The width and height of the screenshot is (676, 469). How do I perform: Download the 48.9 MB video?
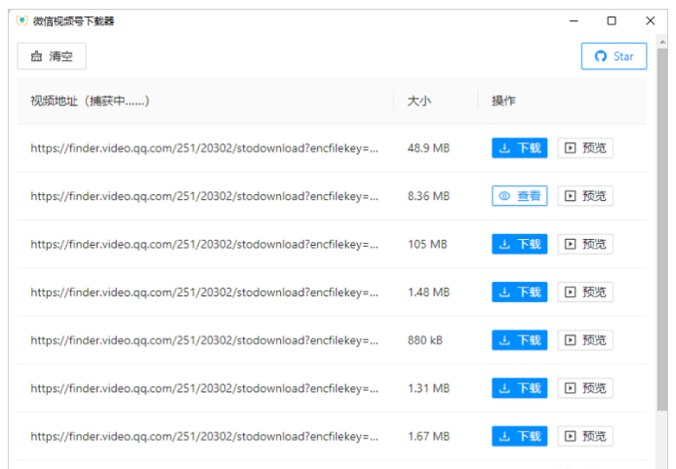(x=519, y=148)
